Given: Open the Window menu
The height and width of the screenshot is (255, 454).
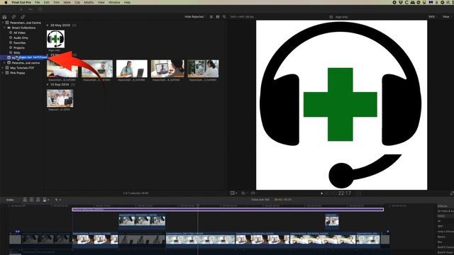Looking at the screenshot, I should click(114, 2).
